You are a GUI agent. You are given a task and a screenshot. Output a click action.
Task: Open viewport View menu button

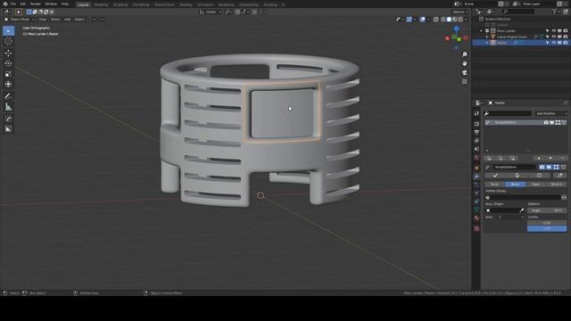[x=43, y=20]
